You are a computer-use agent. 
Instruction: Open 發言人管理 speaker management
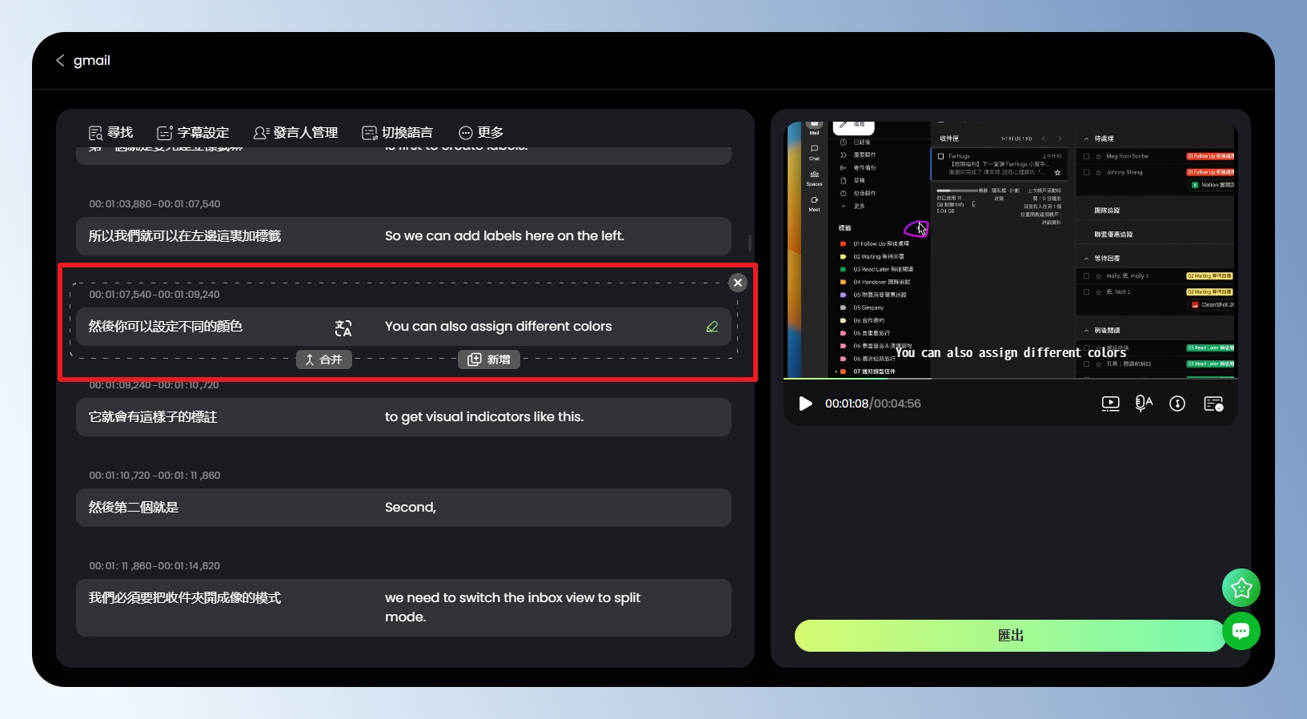click(x=295, y=133)
